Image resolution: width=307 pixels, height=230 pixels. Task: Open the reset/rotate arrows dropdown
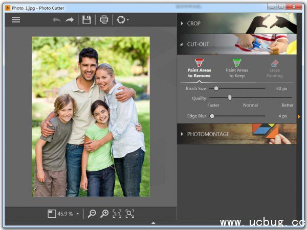coord(122,20)
